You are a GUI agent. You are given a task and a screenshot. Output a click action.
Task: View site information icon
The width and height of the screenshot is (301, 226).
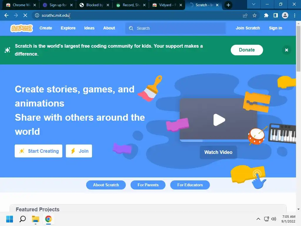click(x=37, y=15)
